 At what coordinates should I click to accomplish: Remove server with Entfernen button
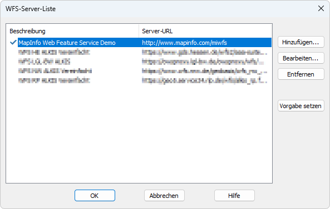click(301, 74)
